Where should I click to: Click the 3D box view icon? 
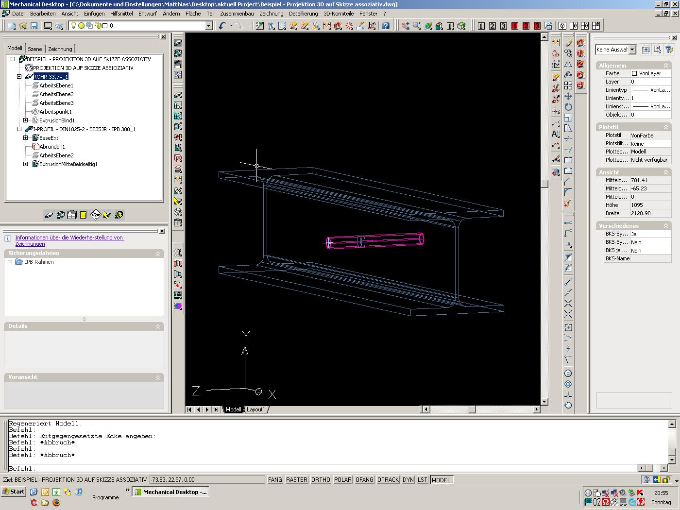(461, 26)
